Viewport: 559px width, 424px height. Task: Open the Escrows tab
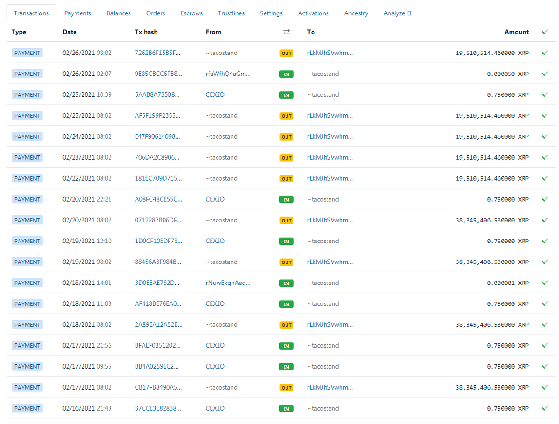click(191, 13)
